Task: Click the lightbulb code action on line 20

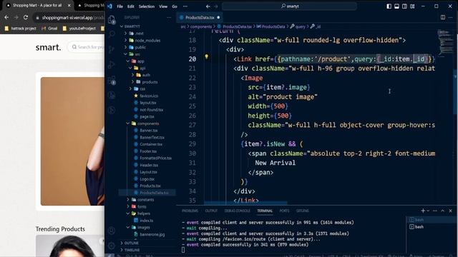Action: pyautogui.click(x=207, y=57)
